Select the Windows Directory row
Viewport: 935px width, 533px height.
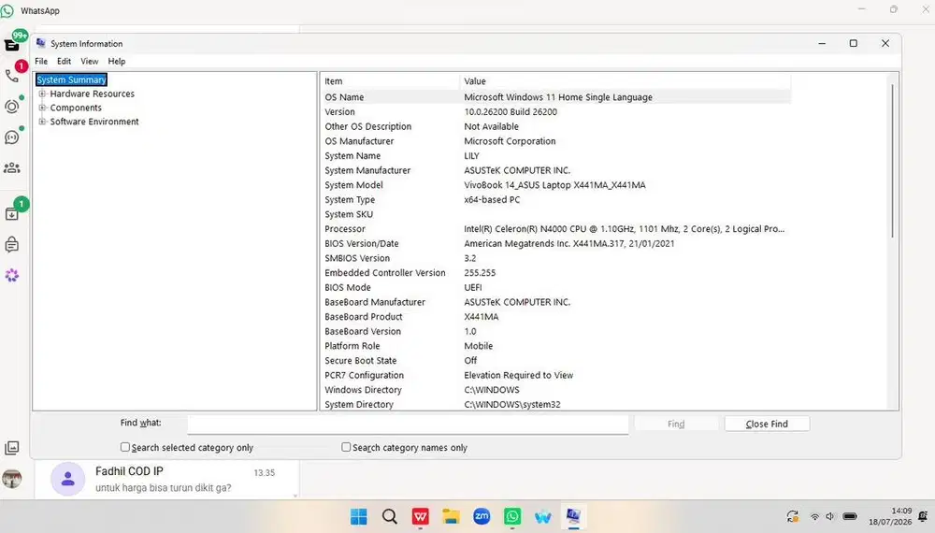coord(555,390)
